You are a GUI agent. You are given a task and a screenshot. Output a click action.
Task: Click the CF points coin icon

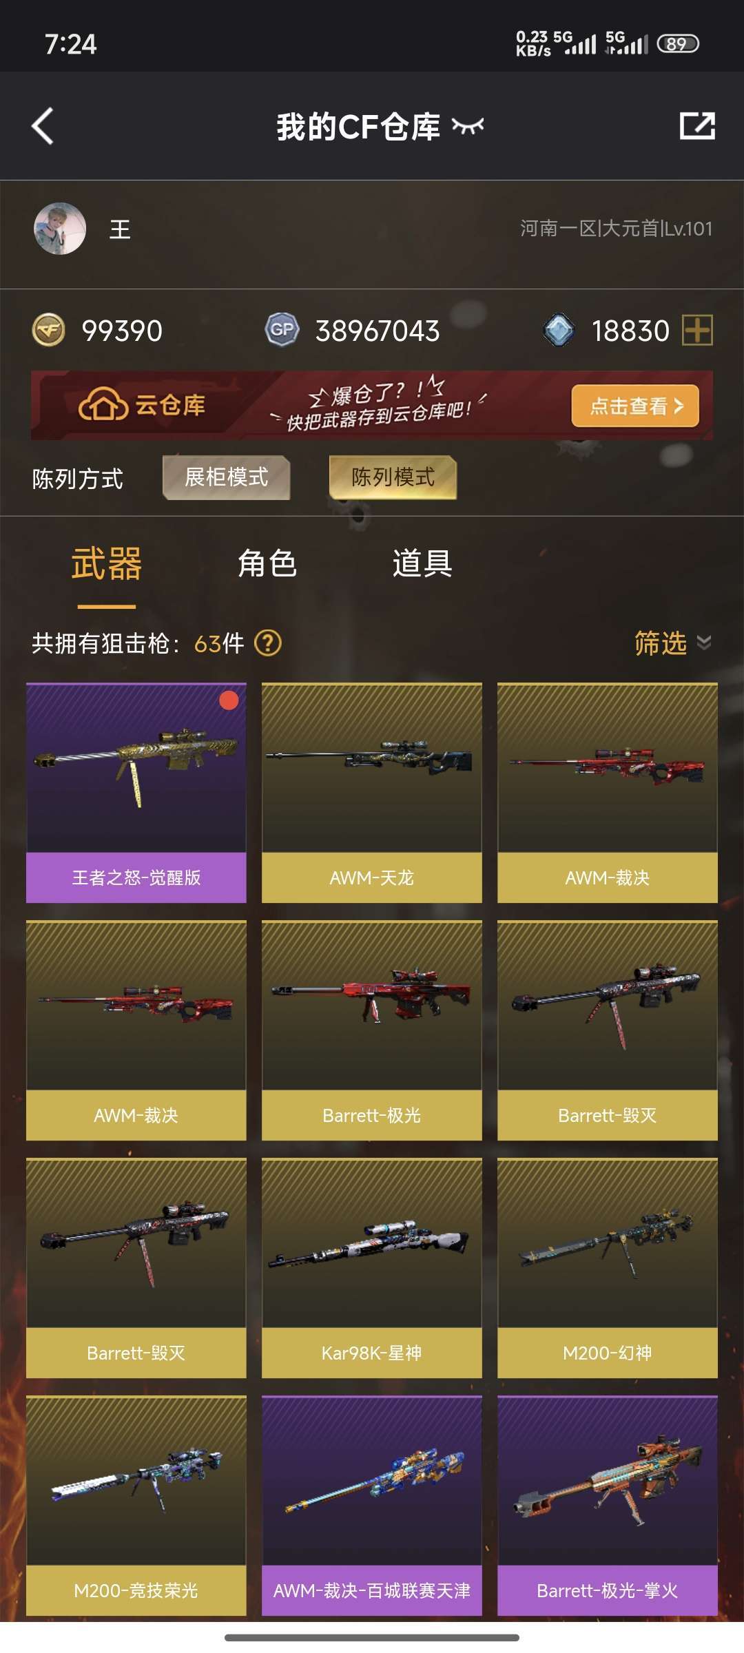[49, 330]
